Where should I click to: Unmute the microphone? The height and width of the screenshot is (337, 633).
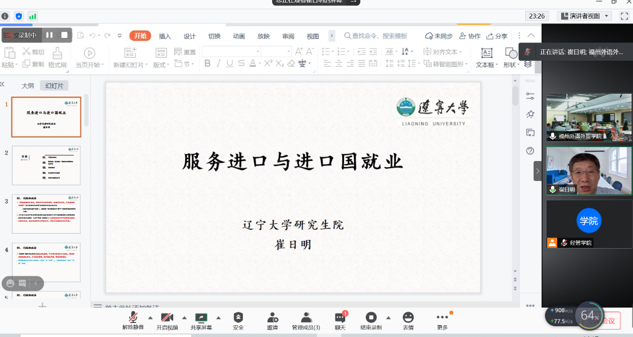pyautogui.click(x=133, y=318)
